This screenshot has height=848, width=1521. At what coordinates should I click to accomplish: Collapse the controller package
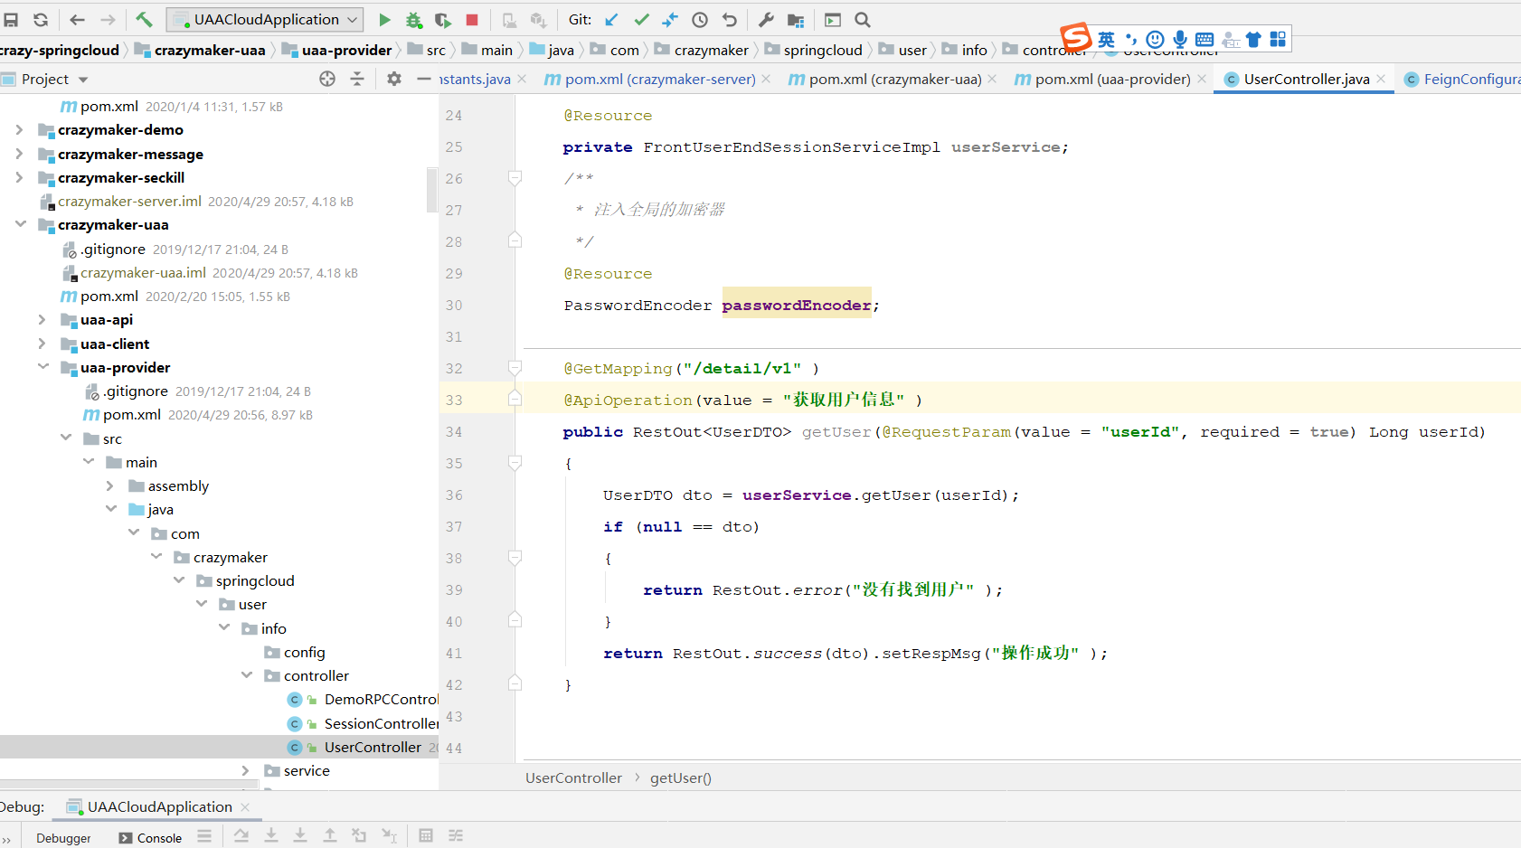246,675
